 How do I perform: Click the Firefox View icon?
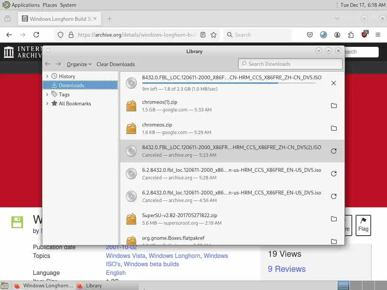[x=8, y=19]
